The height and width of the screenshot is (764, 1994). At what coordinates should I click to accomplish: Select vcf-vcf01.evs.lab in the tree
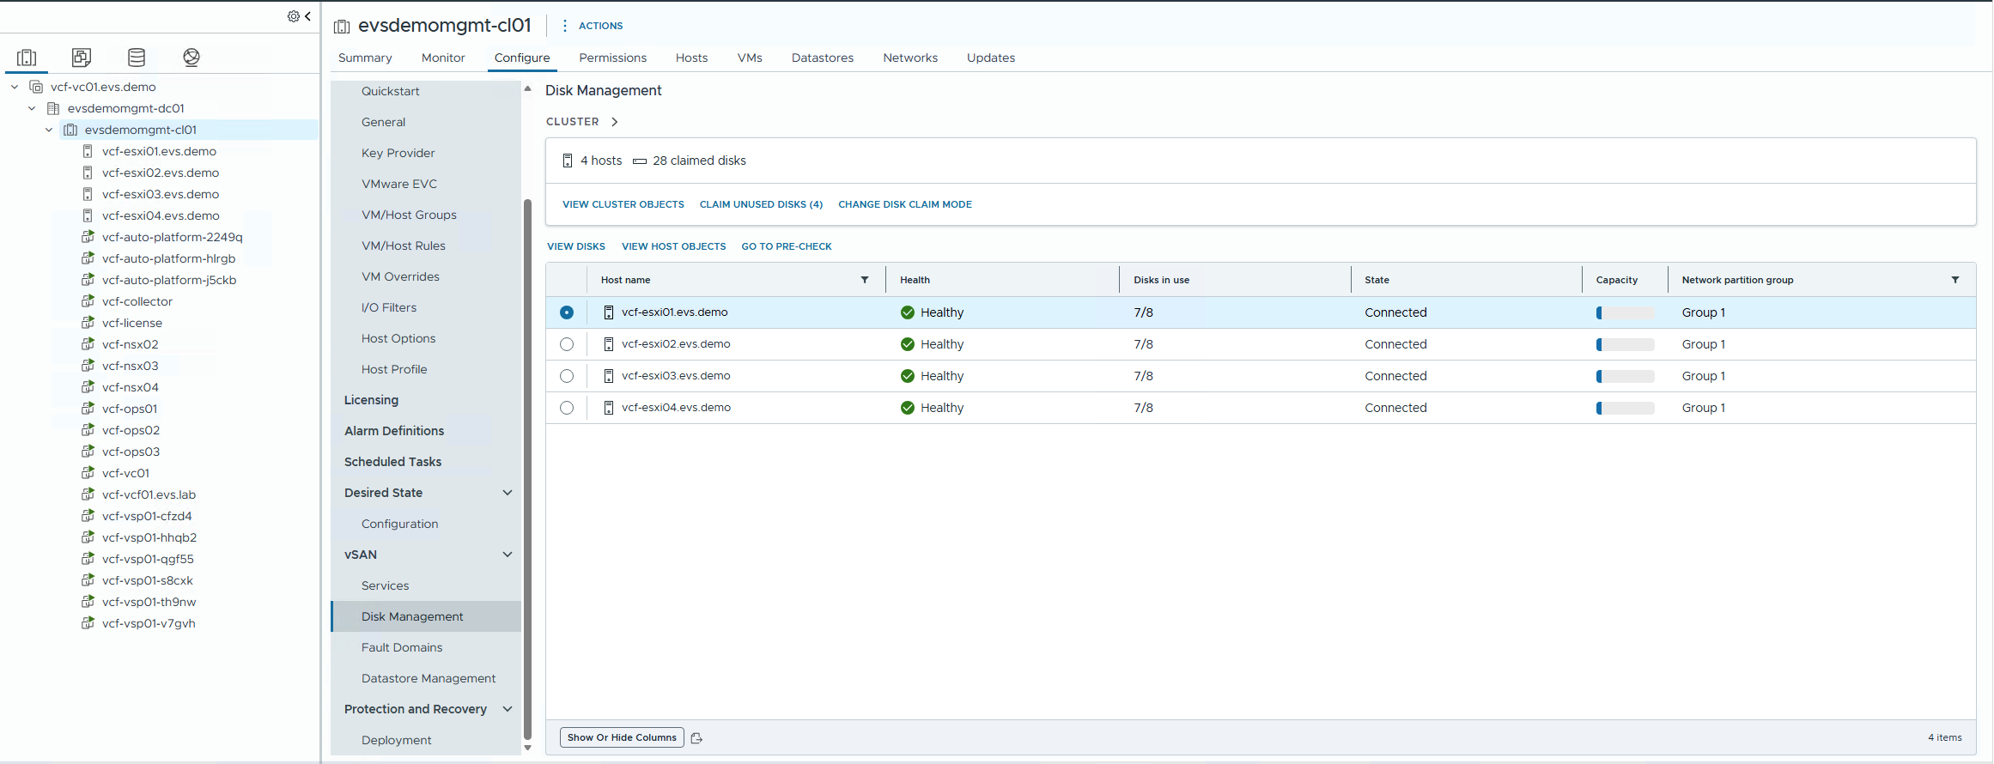coord(149,494)
